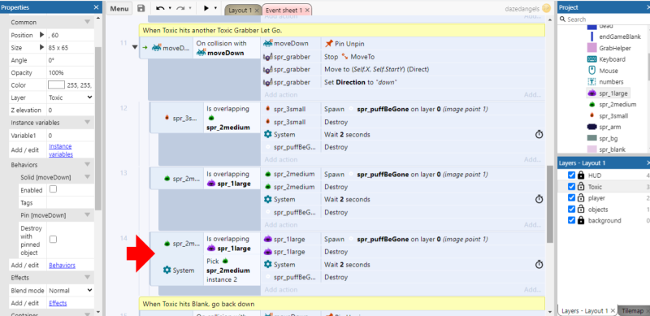650x316 pixels.
Task: Click the Undo arrow in toolbar
Action: (x=160, y=8)
